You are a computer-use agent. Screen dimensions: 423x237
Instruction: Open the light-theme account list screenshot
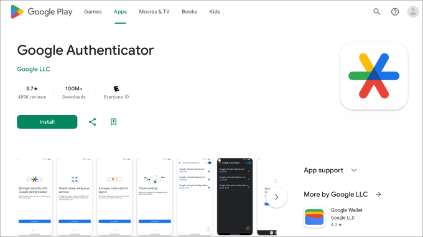point(195,197)
